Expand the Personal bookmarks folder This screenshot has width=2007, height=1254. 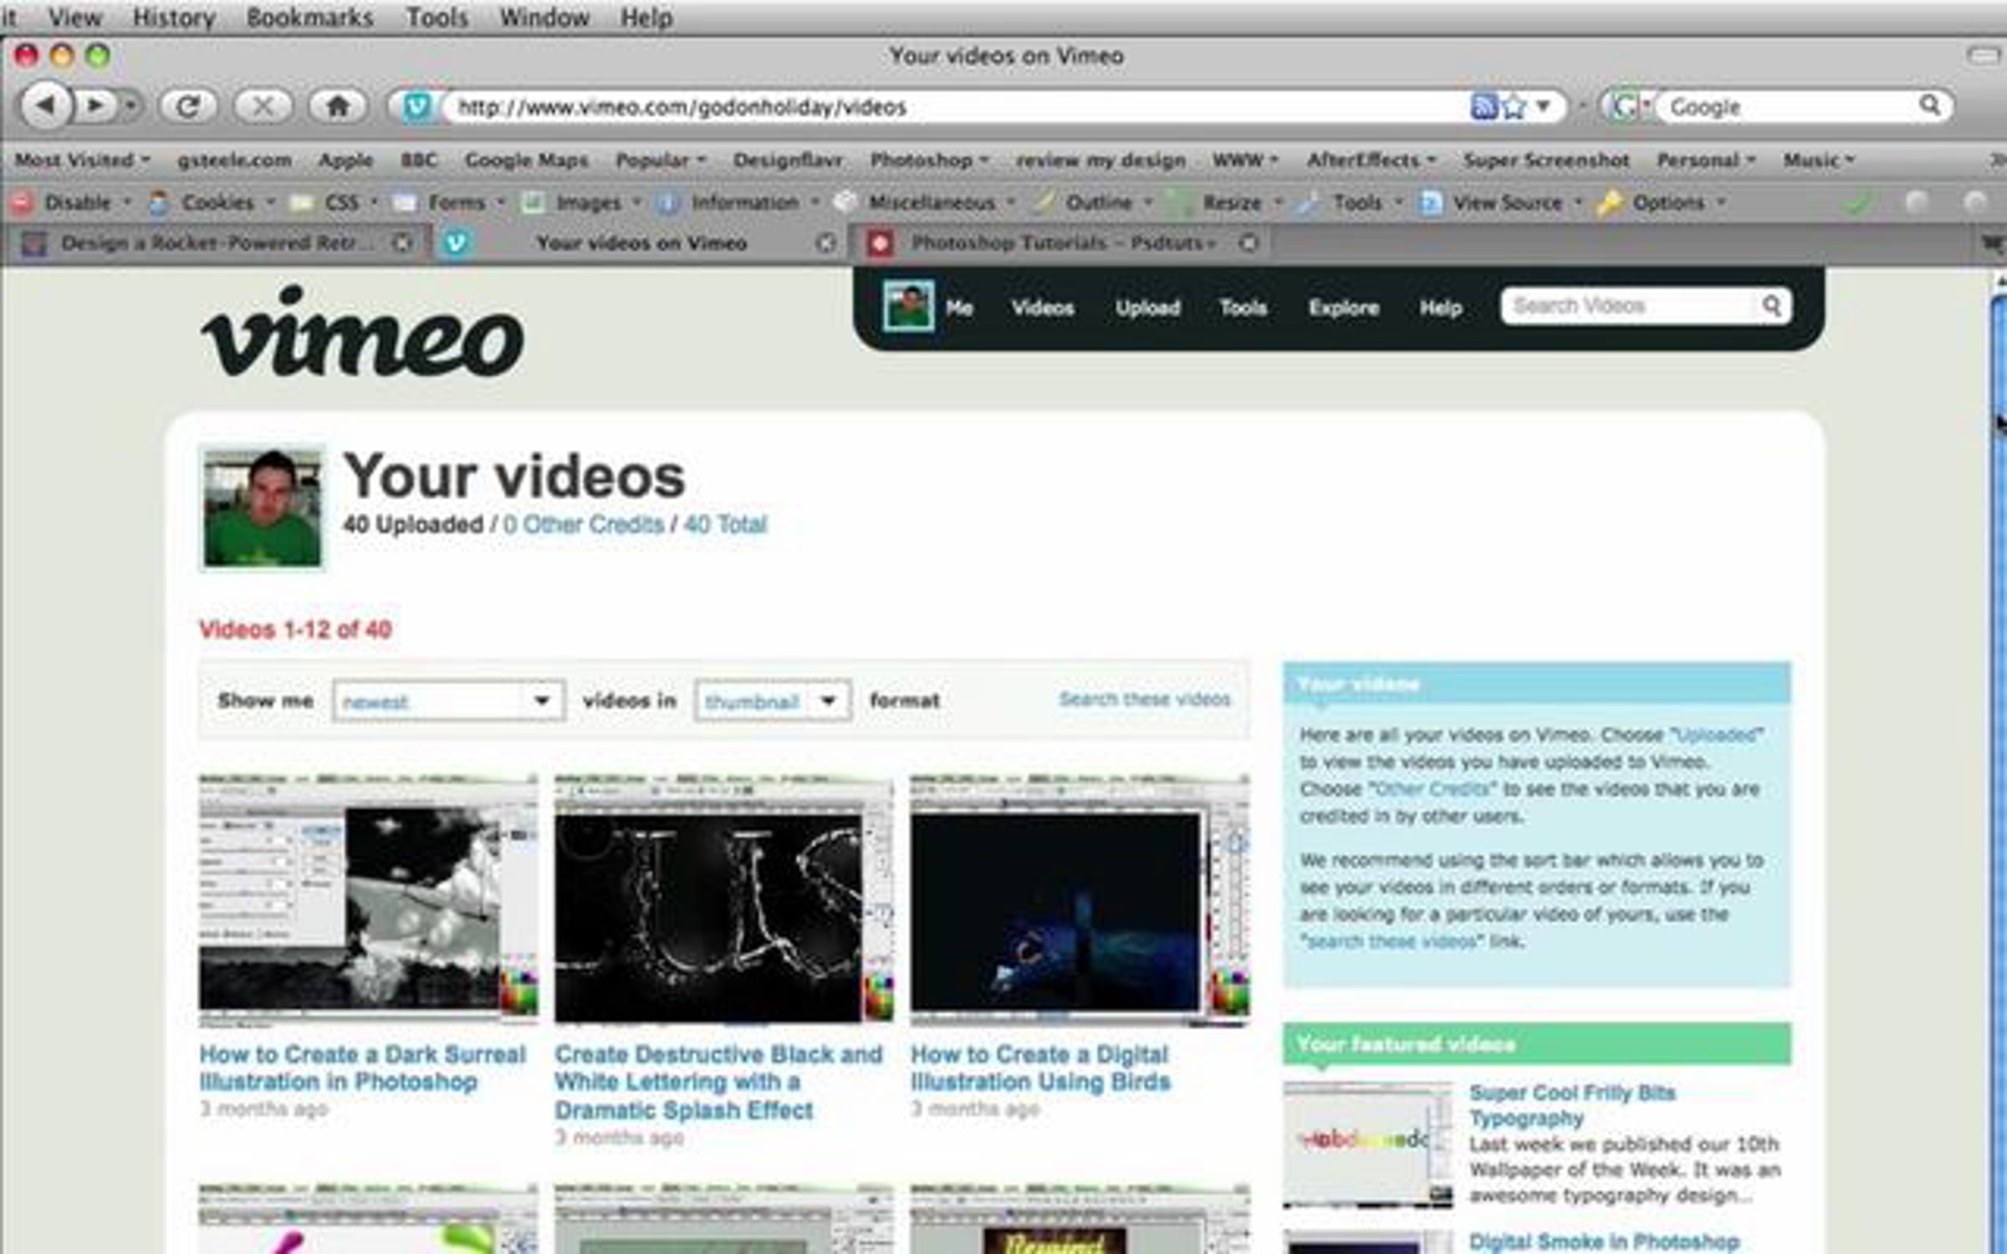(x=1706, y=160)
